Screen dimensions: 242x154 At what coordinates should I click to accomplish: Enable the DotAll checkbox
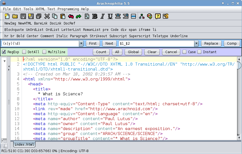(24, 52)
